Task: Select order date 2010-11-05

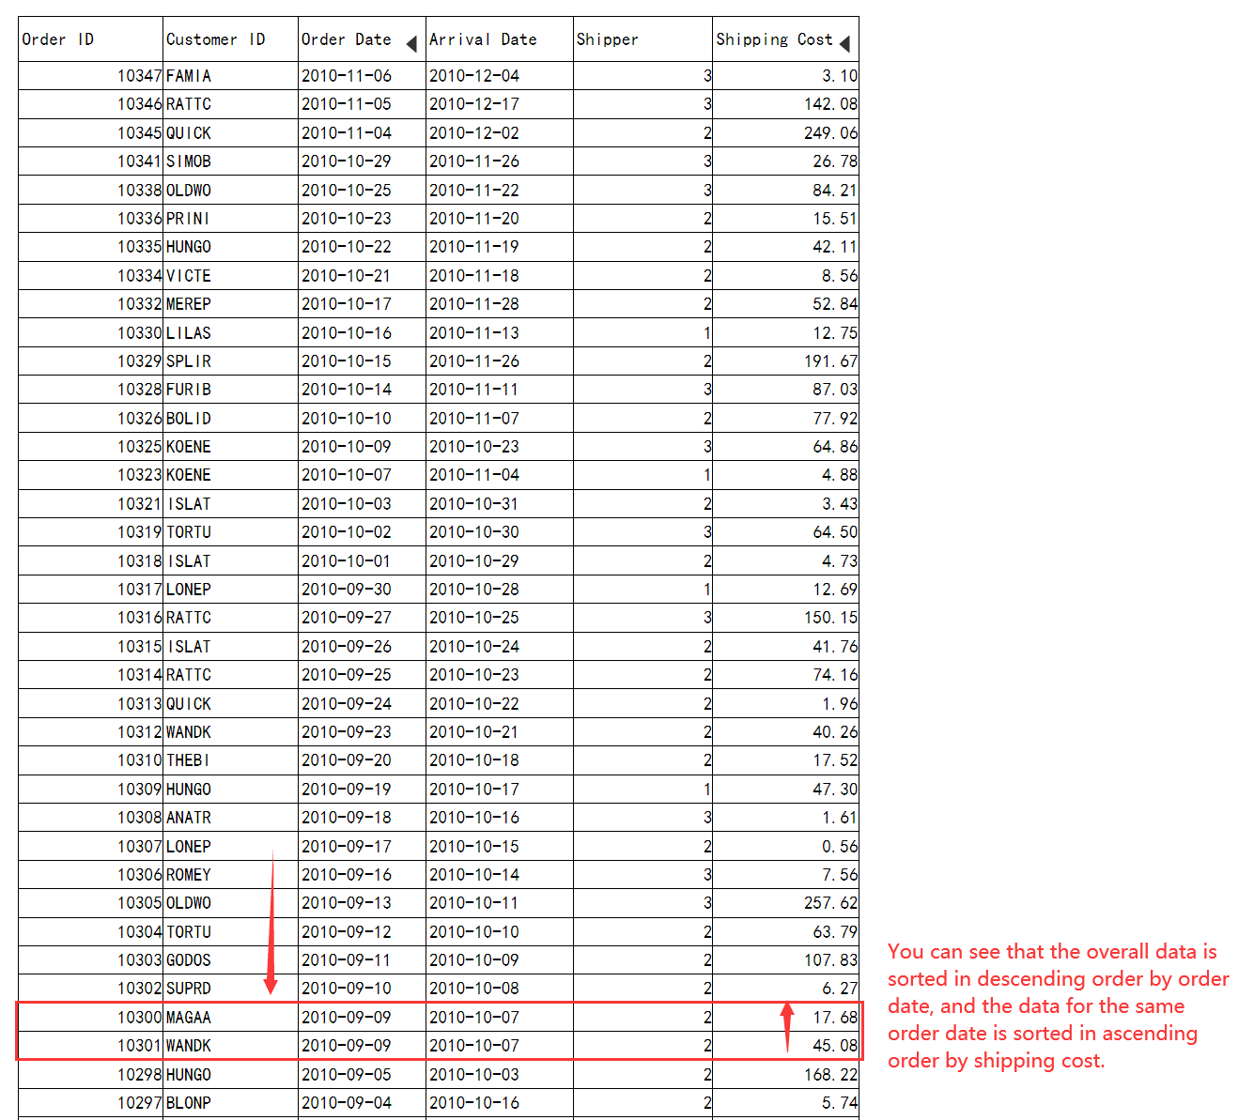Action: click(x=363, y=104)
